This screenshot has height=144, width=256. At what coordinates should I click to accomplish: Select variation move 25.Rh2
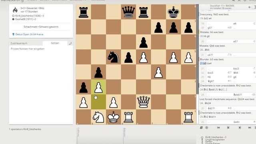point(204,117)
